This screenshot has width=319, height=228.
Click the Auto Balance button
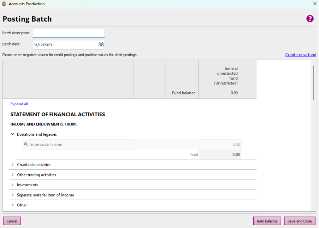tap(267, 221)
